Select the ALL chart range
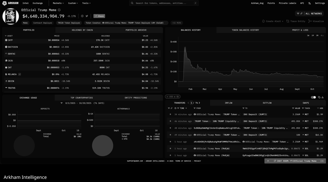The image size is (328, 182). pyautogui.click(x=322, y=36)
